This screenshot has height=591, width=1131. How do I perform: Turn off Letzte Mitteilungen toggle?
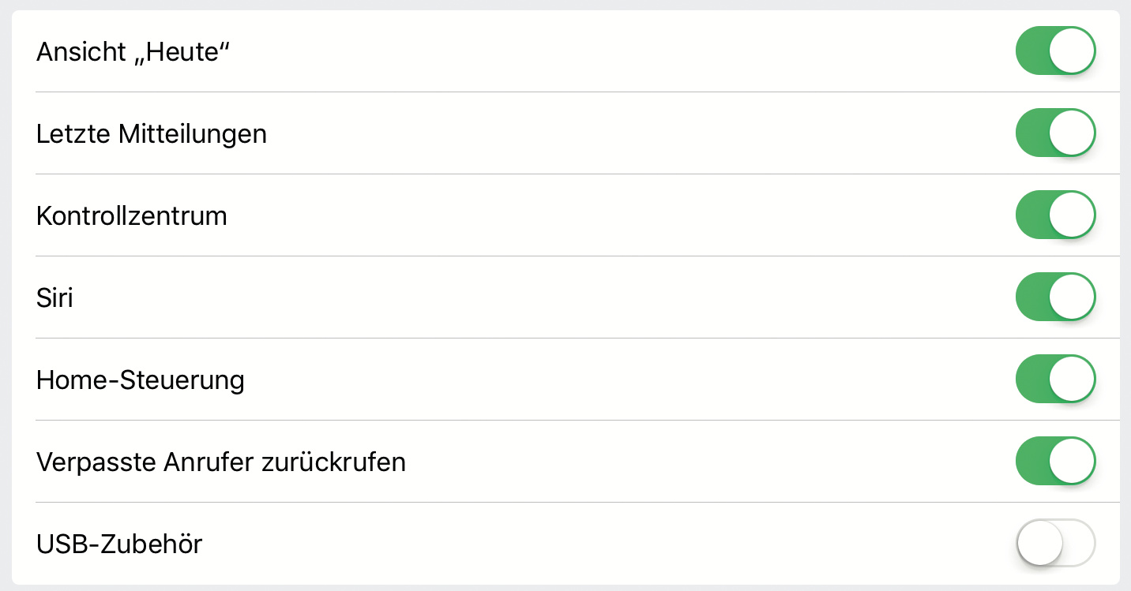pos(1055,133)
